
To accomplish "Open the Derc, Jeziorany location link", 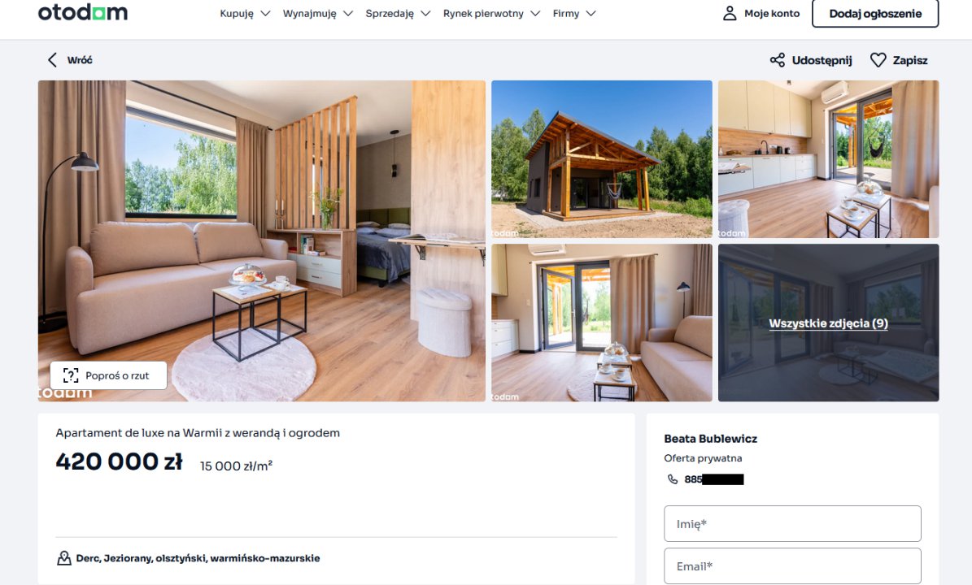I will tap(198, 558).
